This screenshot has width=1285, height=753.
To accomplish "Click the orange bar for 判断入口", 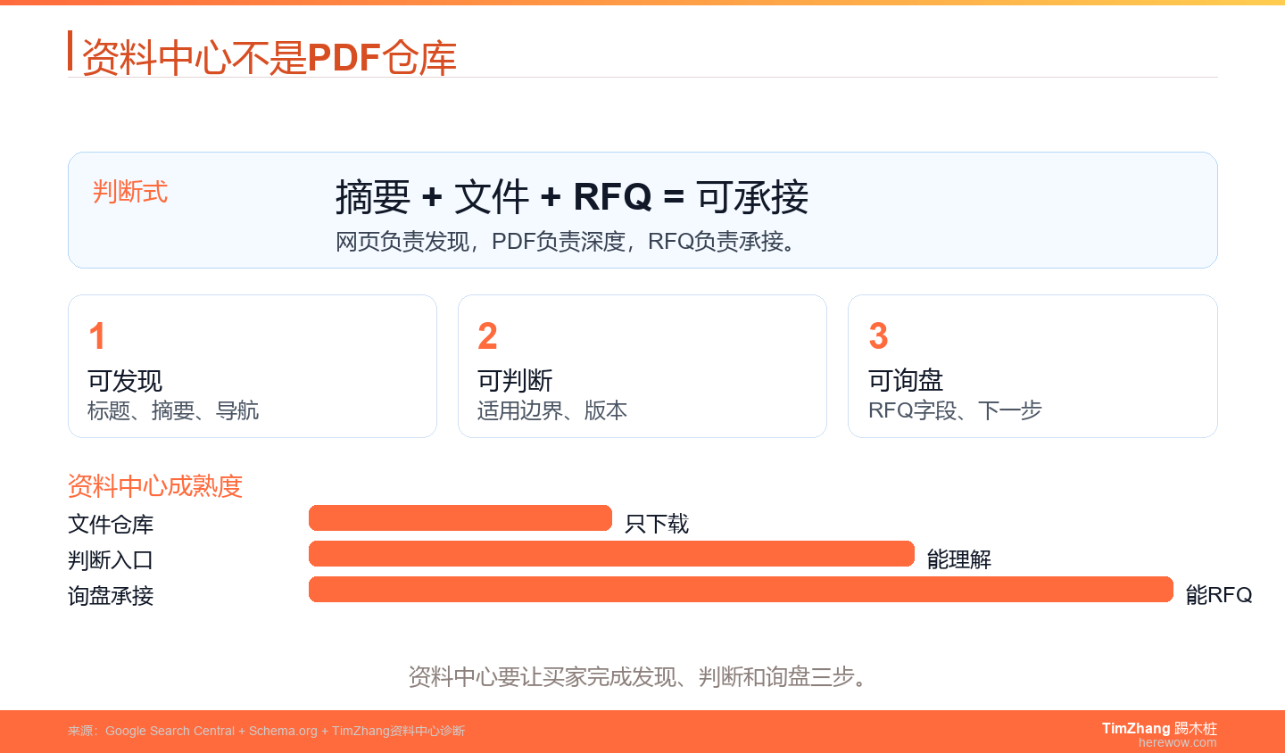I will [611, 554].
